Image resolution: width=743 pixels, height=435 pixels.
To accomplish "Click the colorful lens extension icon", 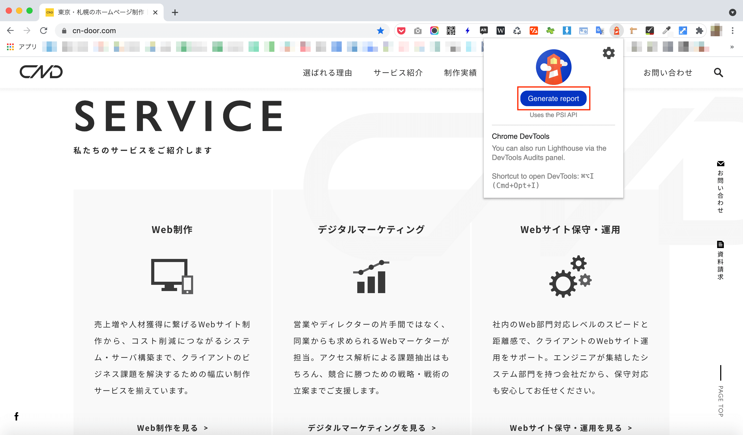I will click(x=434, y=31).
